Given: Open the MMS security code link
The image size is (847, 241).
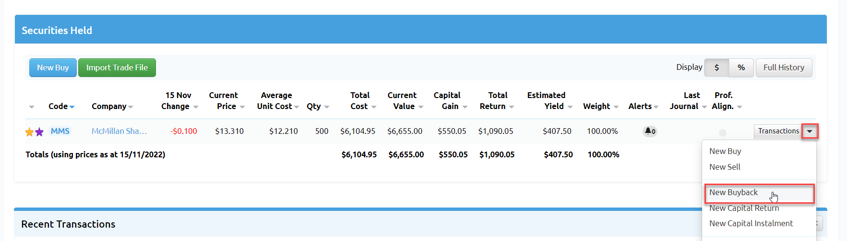Looking at the screenshot, I should coord(60,131).
